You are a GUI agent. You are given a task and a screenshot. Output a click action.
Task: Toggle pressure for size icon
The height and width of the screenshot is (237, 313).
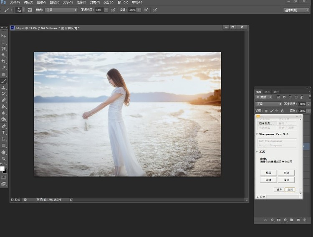pyautogui.click(x=155, y=10)
